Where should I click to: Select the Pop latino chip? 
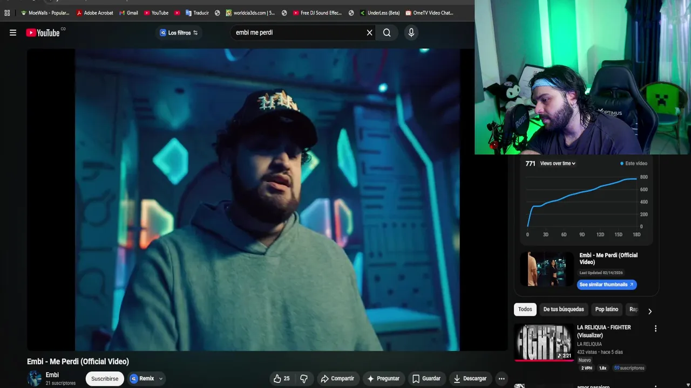tap(607, 309)
